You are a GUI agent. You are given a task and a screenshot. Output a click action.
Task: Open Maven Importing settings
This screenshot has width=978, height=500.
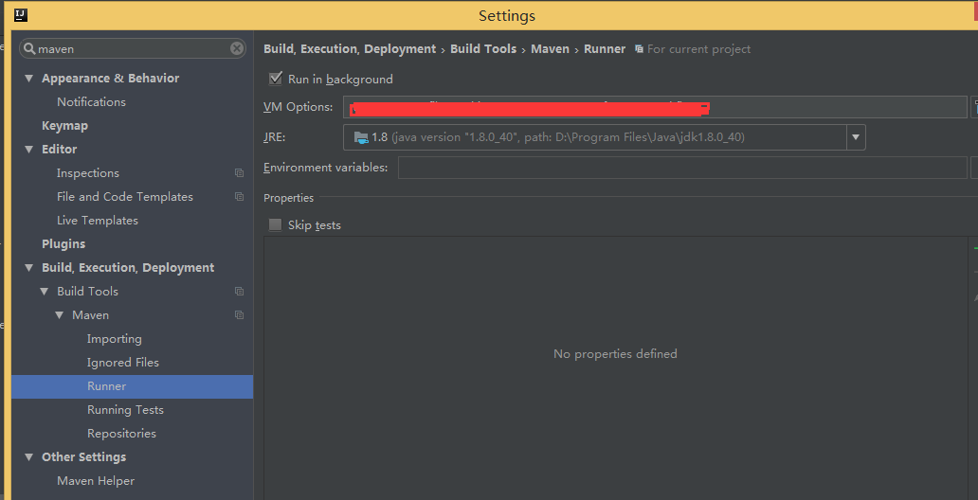[x=114, y=338]
